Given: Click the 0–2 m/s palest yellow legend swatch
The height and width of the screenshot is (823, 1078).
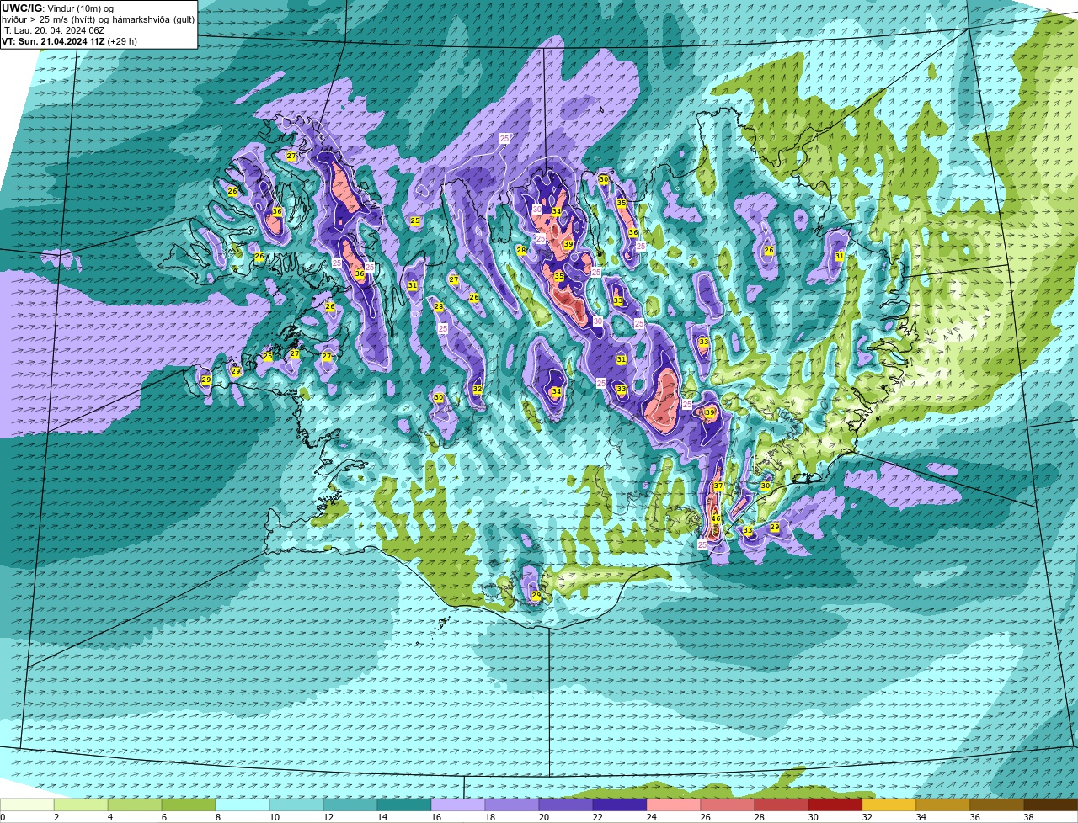Looking at the screenshot, I should click(x=27, y=804).
